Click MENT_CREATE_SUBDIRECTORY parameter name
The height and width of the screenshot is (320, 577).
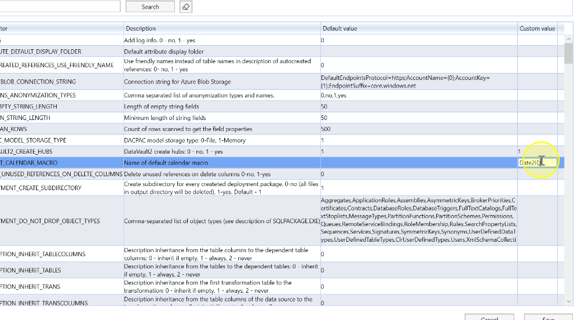pyautogui.click(x=41, y=188)
